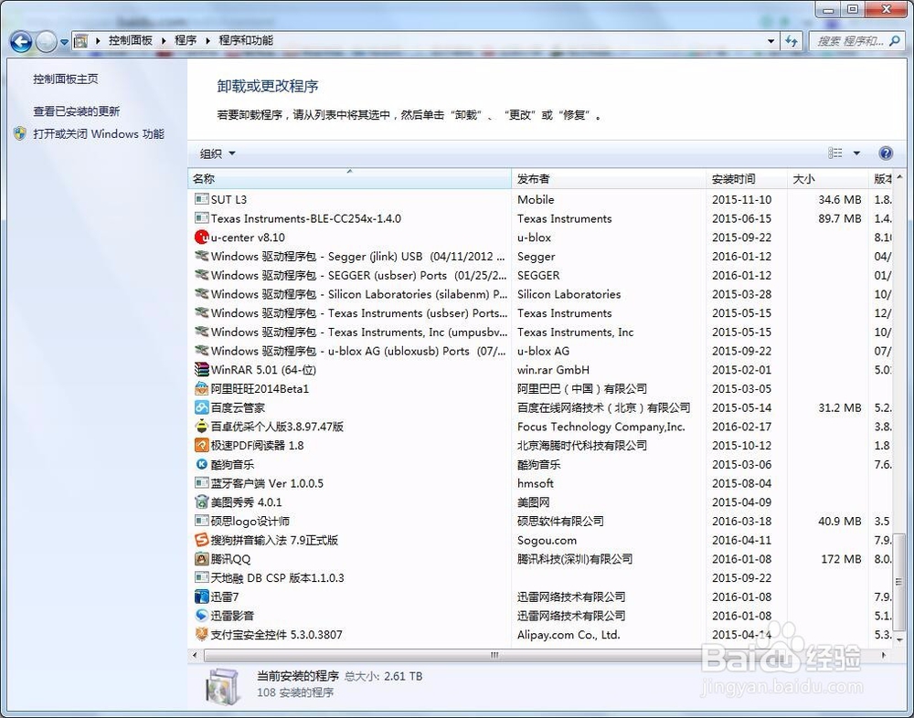Click the 迅雷影音 icon
The width and height of the screenshot is (914, 718).
click(201, 616)
